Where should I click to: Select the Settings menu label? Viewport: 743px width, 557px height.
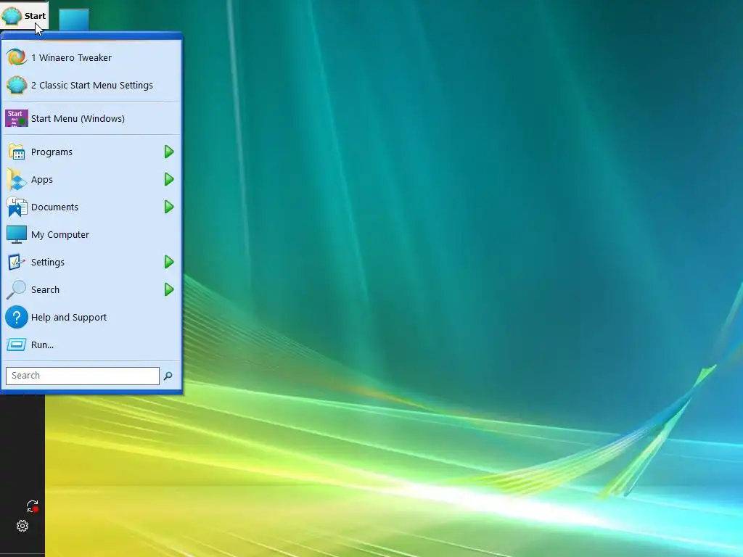click(x=47, y=262)
